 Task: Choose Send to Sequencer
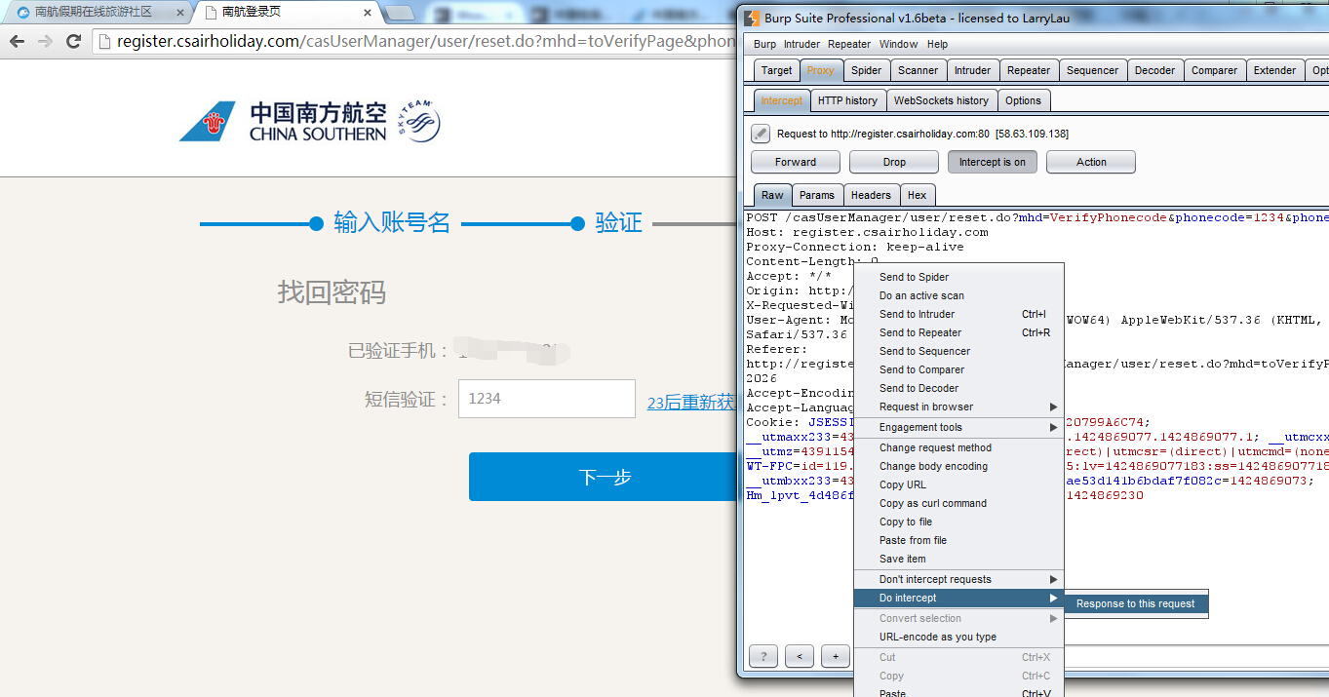pos(958,351)
